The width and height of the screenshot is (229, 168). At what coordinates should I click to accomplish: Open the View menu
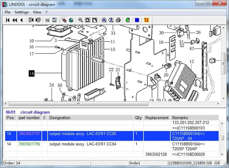pos(37,12)
